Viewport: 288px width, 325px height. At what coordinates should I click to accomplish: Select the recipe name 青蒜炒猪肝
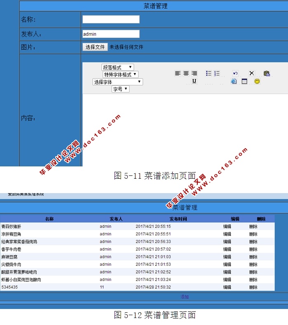point(11,226)
